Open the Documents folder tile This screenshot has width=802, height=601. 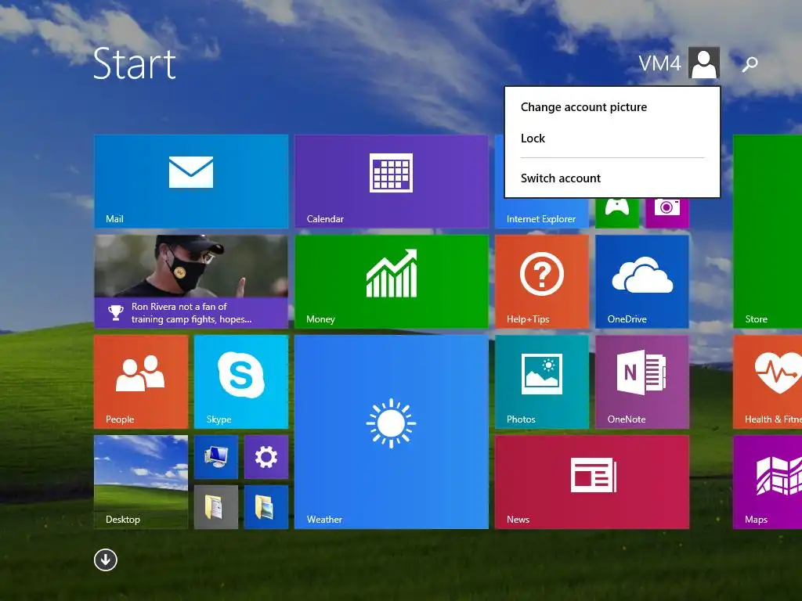pos(216,507)
